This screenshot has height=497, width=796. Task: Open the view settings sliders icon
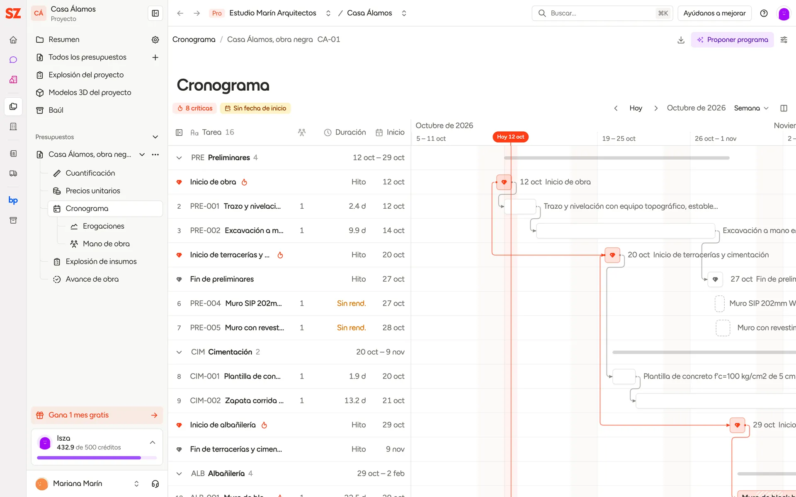784,40
